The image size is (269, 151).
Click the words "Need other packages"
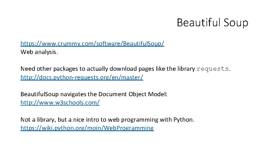[44, 69]
